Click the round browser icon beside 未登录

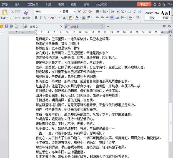(155, 4)
